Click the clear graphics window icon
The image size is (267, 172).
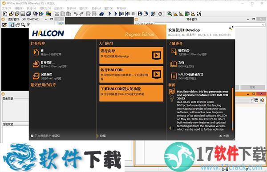[x=4, y=25]
